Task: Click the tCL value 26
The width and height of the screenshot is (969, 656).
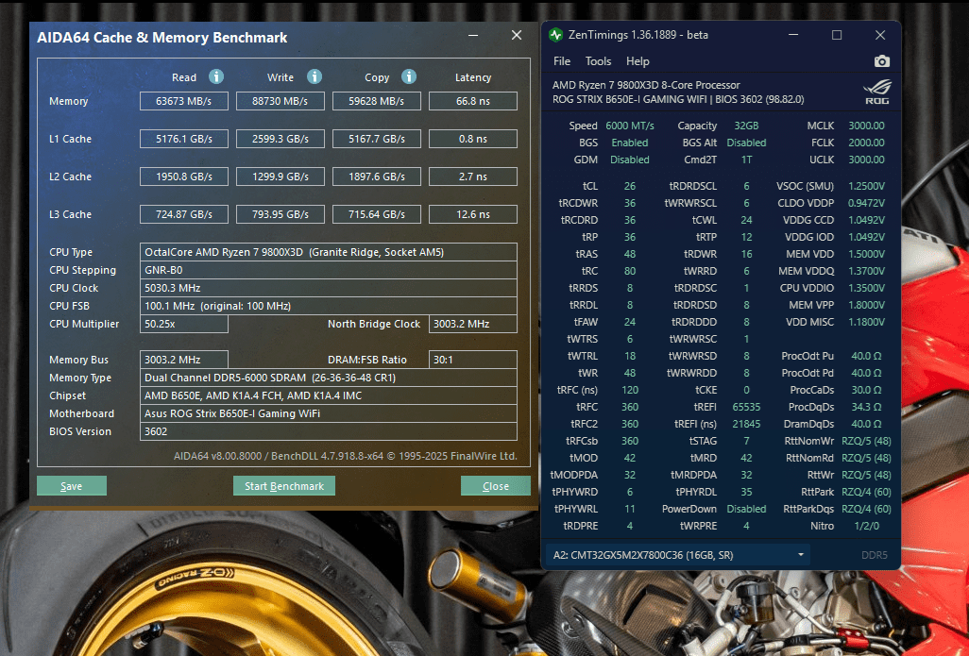Action: [x=630, y=186]
